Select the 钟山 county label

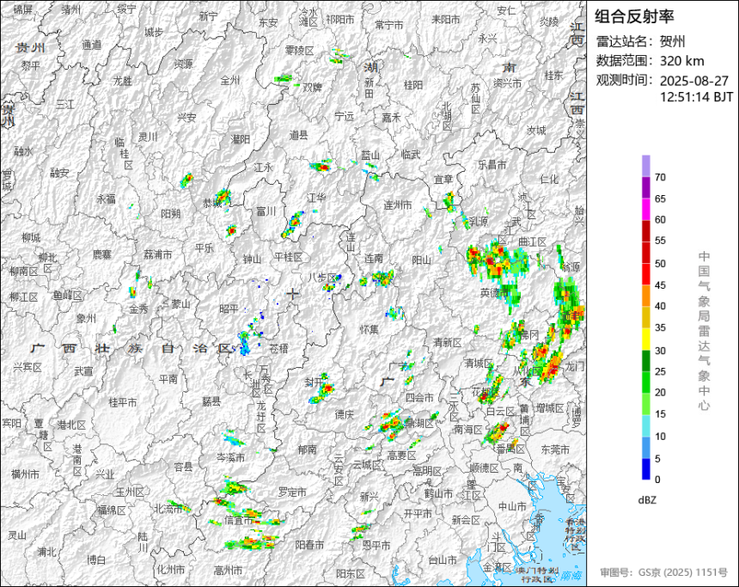tap(252, 259)
